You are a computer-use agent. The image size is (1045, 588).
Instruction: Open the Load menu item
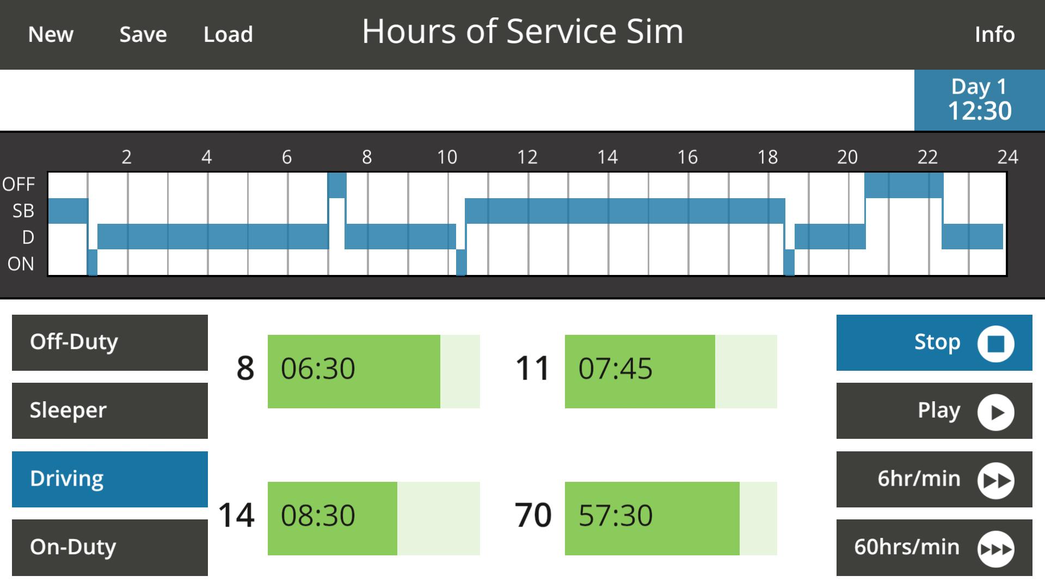(x=228, y=34)
